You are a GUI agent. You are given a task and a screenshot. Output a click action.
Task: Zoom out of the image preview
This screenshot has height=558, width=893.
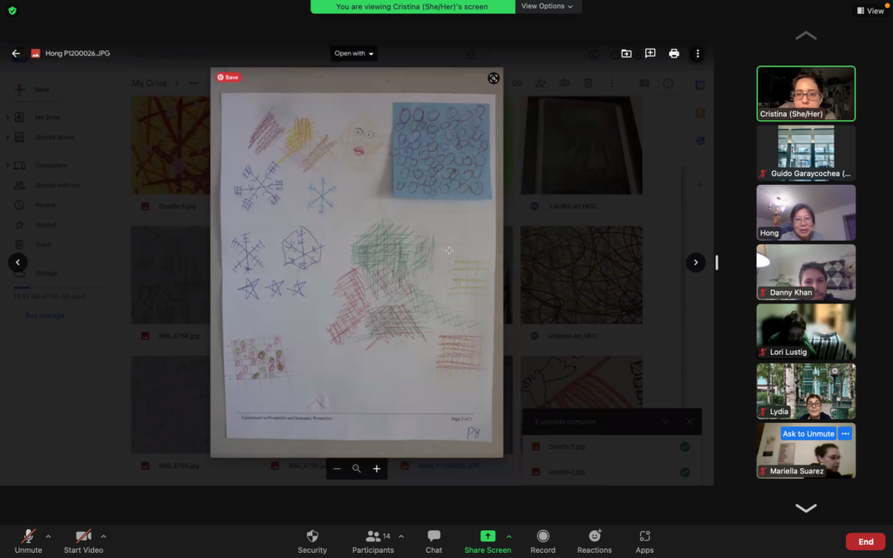coord(337,469)
